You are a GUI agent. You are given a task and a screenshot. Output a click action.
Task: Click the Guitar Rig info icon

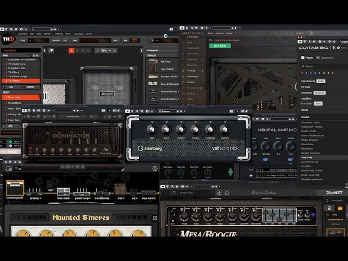point(338,48)
